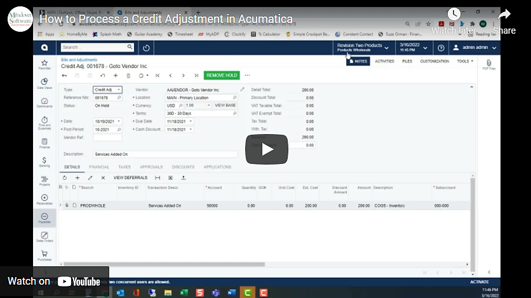Click the Acumatica home logo
531x298 pixels.
coord(44,48)
